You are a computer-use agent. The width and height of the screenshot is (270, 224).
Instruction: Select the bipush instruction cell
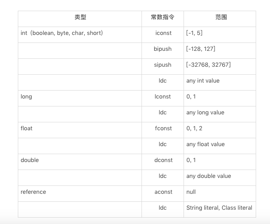(x=163, y=49)
